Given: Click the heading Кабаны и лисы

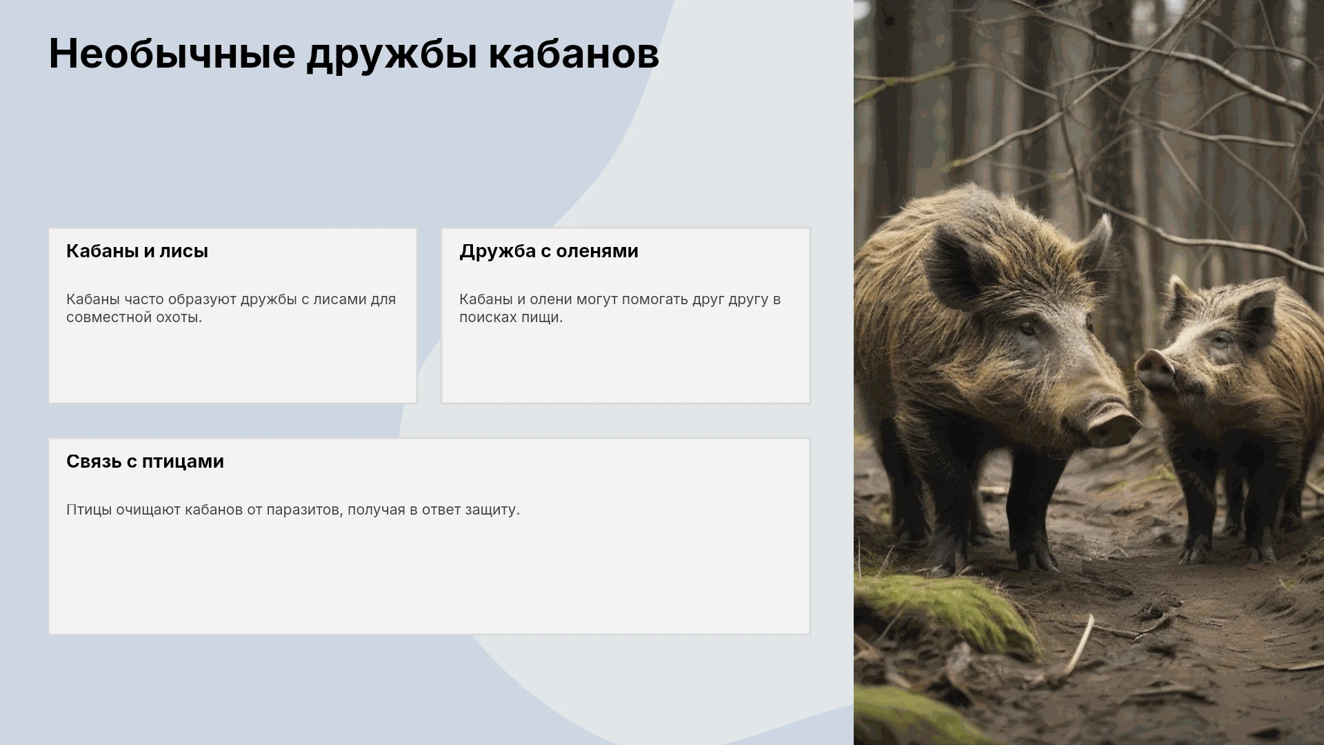Looking at the screenshot, I should pyautogui.click(x=137, y=251).
